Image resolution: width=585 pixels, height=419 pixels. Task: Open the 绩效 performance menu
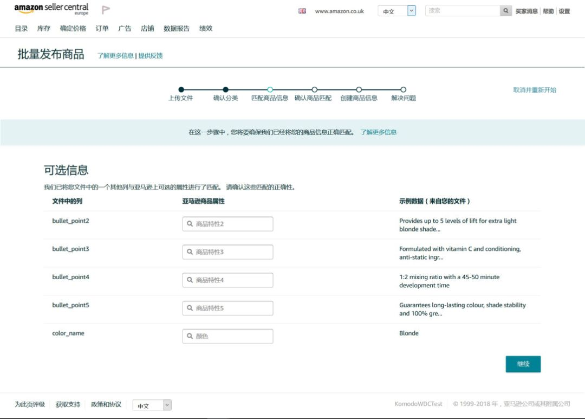pos(206,28)
